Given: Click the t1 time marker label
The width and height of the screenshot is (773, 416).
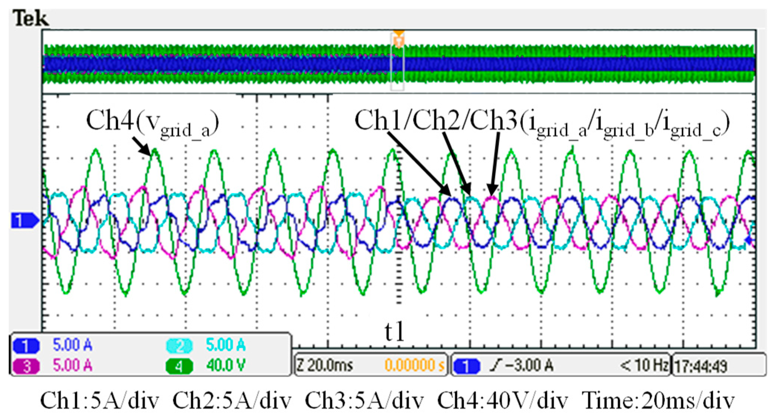Looking at the screenshot, I should (394, 332).
